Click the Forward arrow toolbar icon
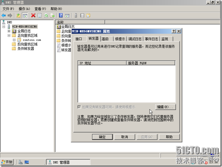 point(10,15)
